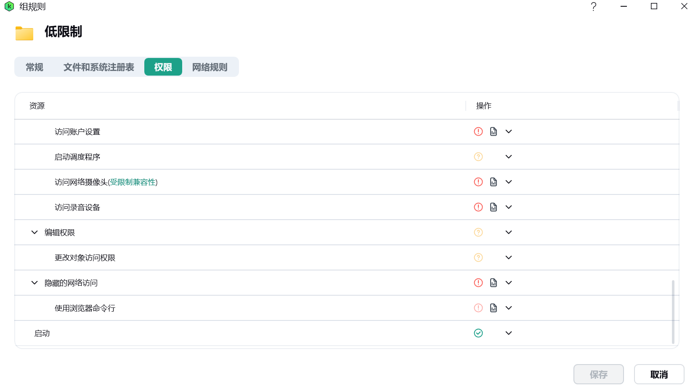Open action dropdown for 启动调度程序
Screen dimensions: 698x391
click(509, 157)
